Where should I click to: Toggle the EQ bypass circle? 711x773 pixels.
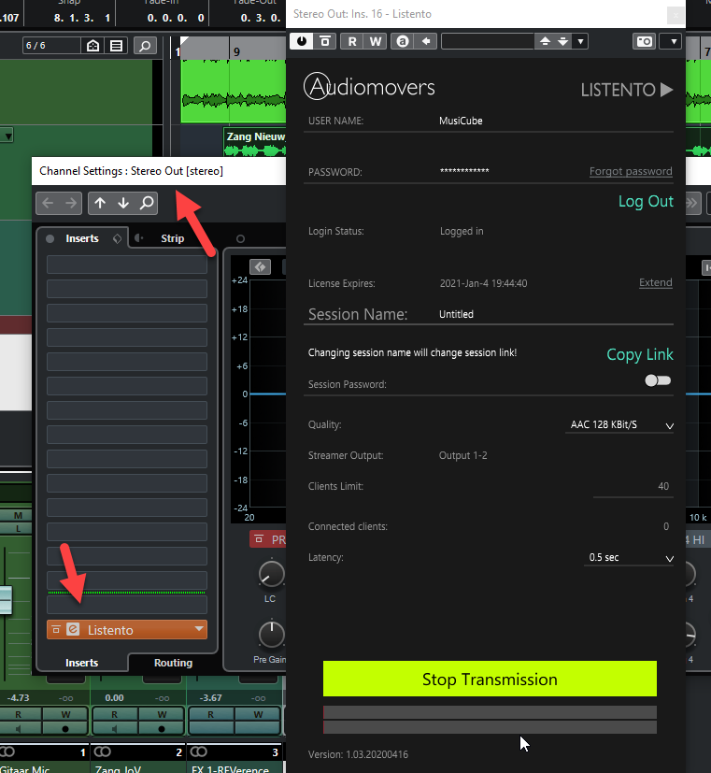(x=240, y=239)
